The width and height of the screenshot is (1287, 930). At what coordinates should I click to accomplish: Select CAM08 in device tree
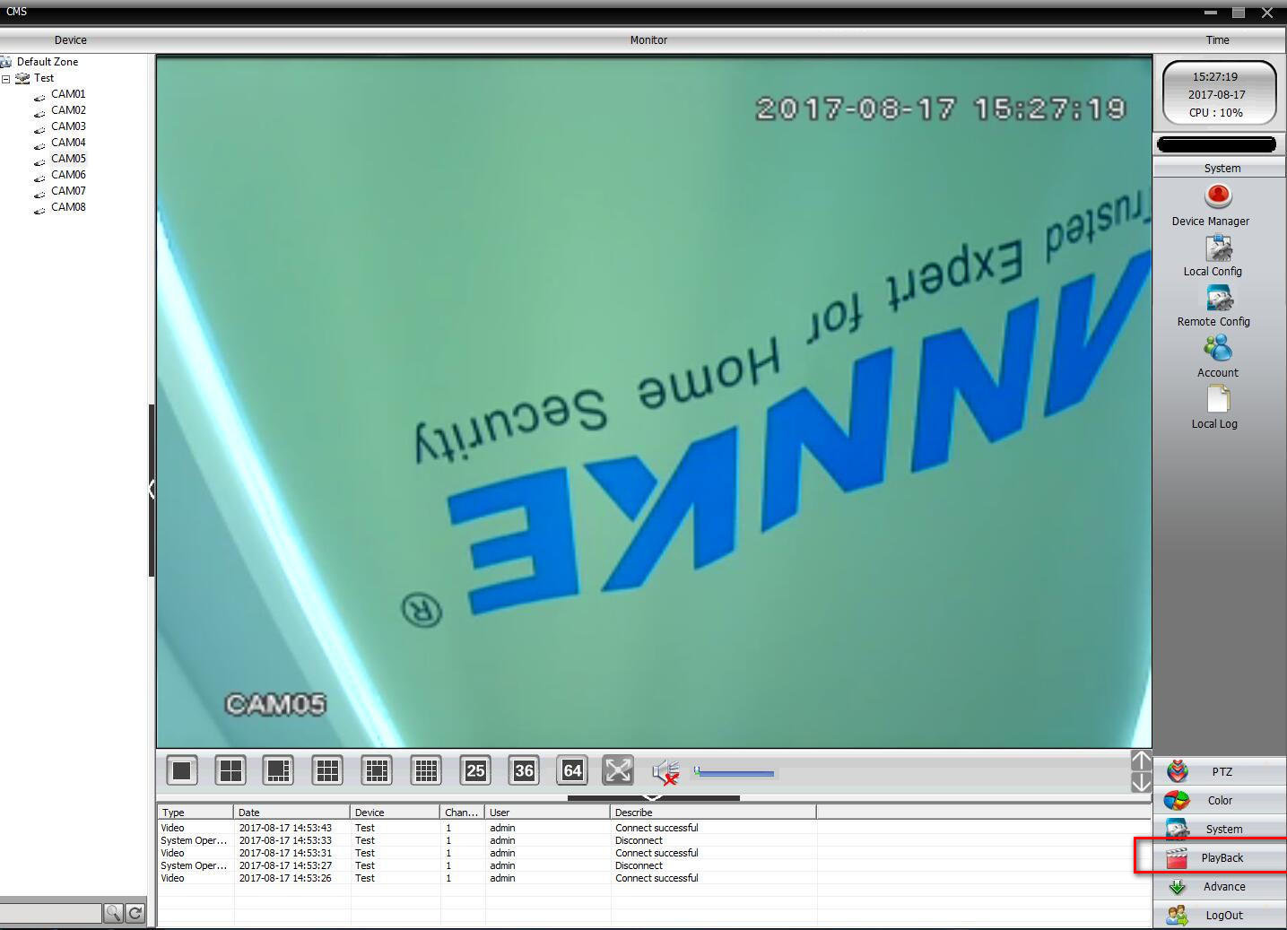[x=68, y=207]
